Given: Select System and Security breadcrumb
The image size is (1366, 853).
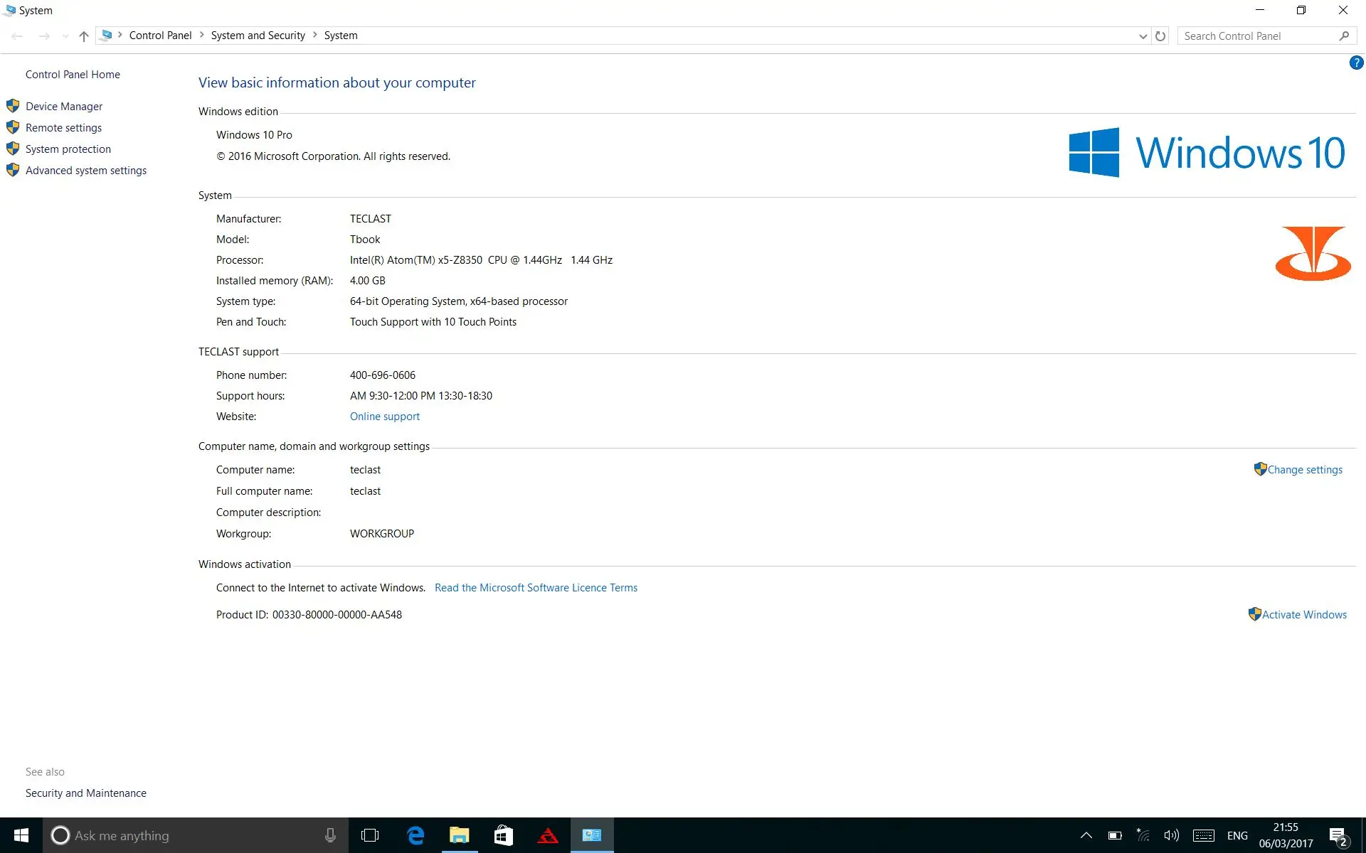Looking at the screenshot, I should (258, 36).
